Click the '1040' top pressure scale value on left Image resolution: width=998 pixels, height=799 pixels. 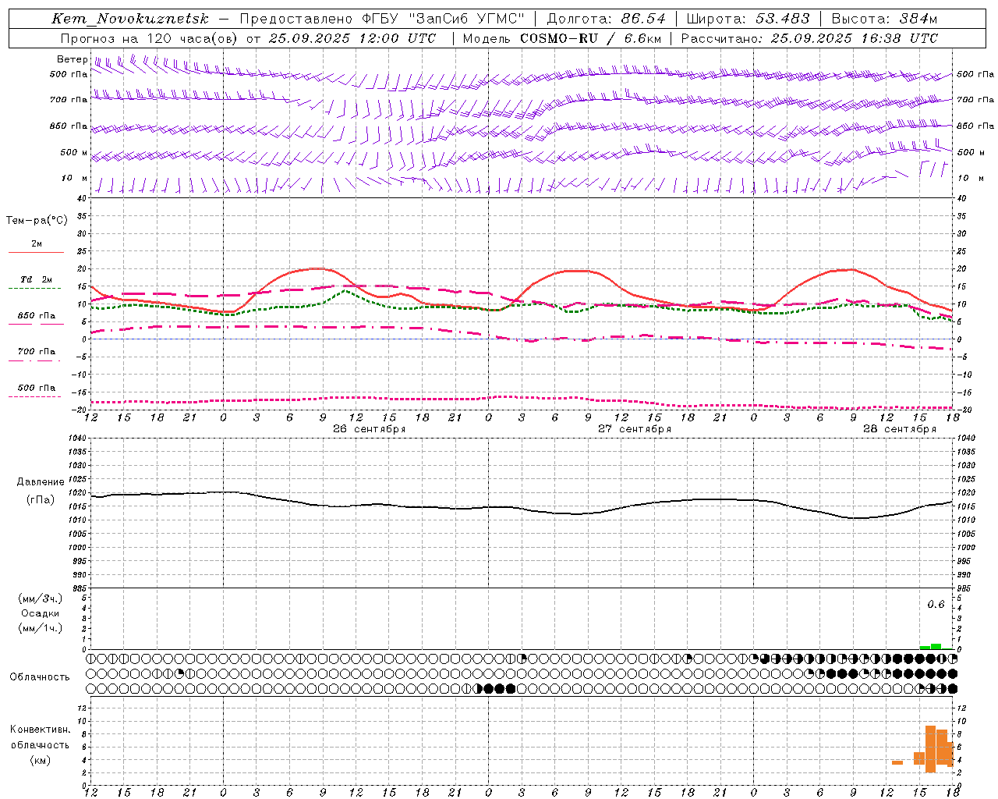click(76, 439)
